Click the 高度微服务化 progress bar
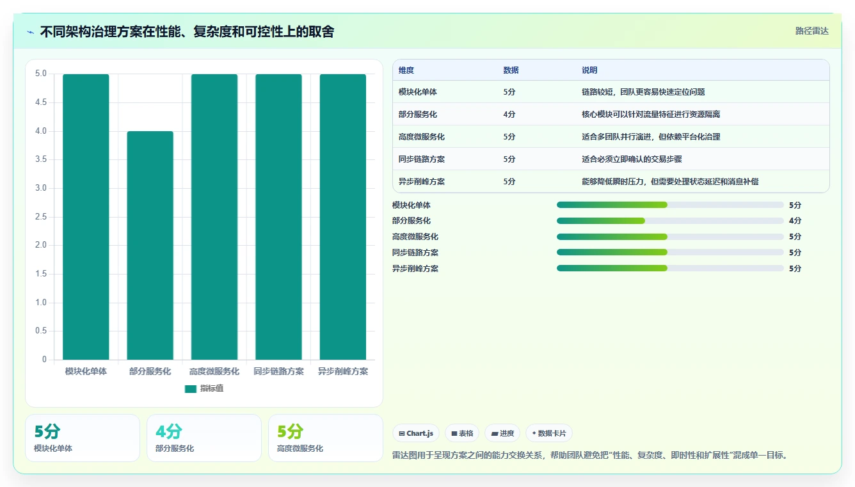855x487 pixels. click(670, 237)
